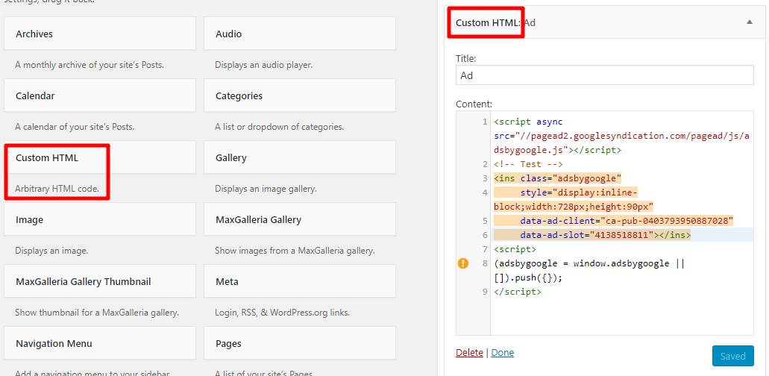Click 'A list or dropdown of categories.' description
Screen dimensions: 769x376
(x=279, y=127)
